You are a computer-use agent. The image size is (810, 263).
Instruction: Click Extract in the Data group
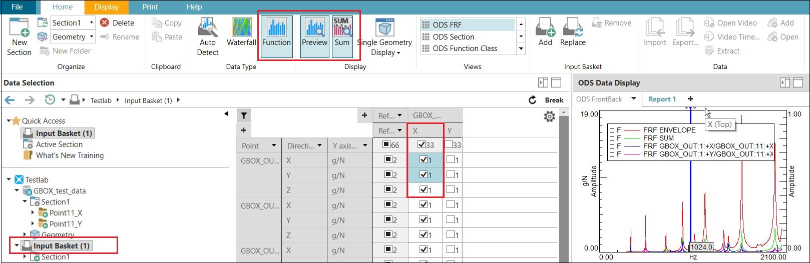pos(721,50)
